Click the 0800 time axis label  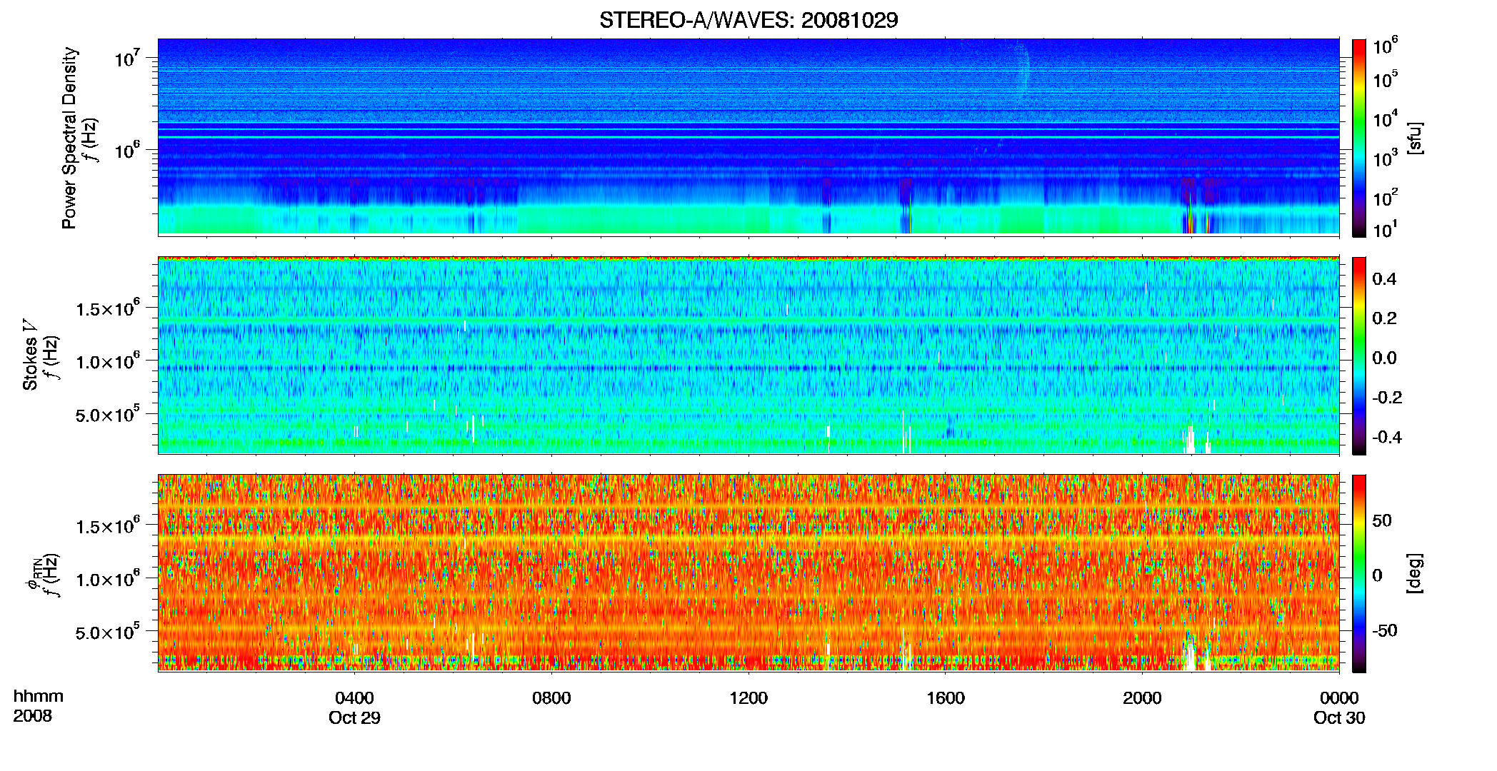(x=551, y=698)
